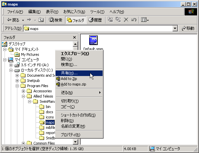Open the History (履歴) toolbar button
The image size is (199, 153).
pos(95,20)
